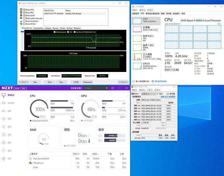Click the csrss process row in NZXT CAM

point(77,167)
